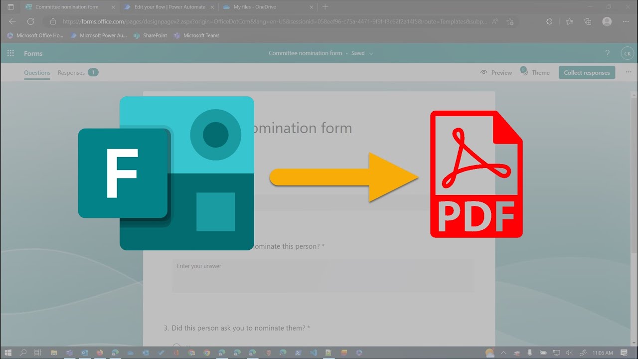Viewport: 638px width, 359px height.
Task: Open the SharePoint bookmark
Action: click(x=150, y=35)
